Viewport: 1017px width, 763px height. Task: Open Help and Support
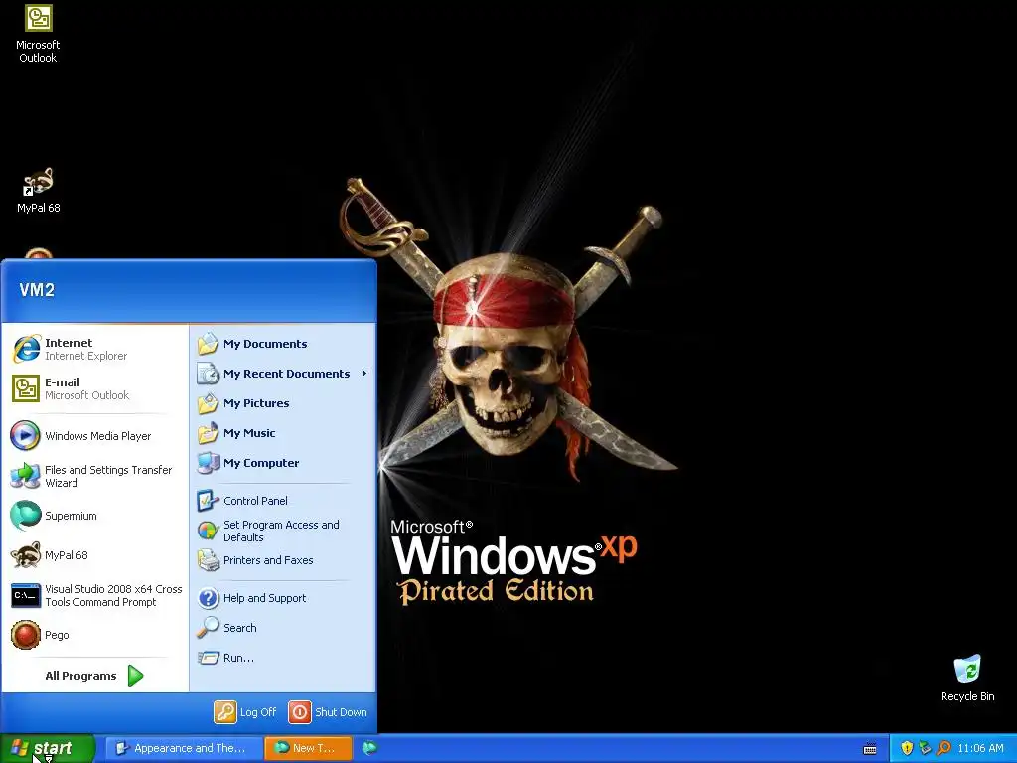pos(283,598)
